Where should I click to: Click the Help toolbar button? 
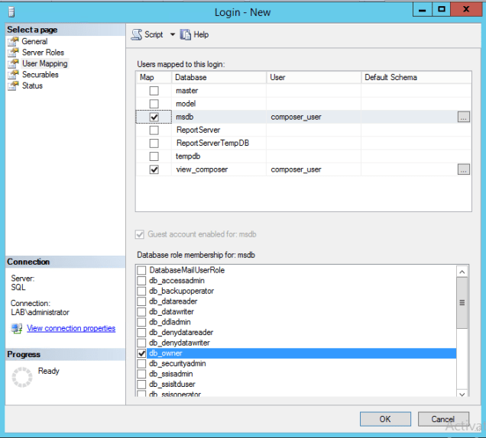pos(195,34)
